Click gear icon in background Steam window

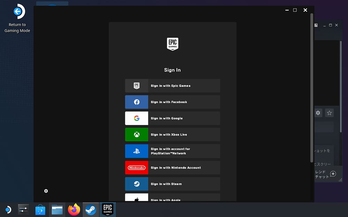[x=318, y=113]
